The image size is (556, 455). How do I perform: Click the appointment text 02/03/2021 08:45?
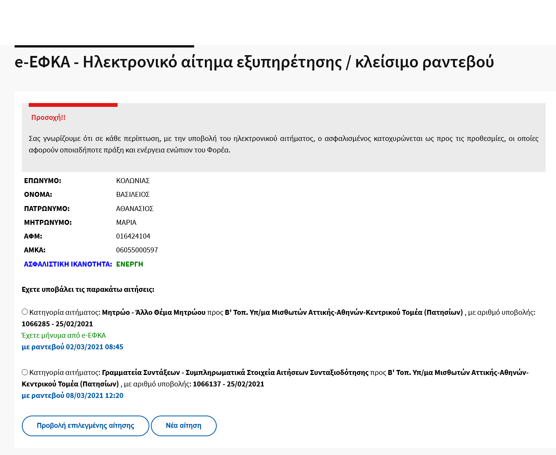(72, 347)
